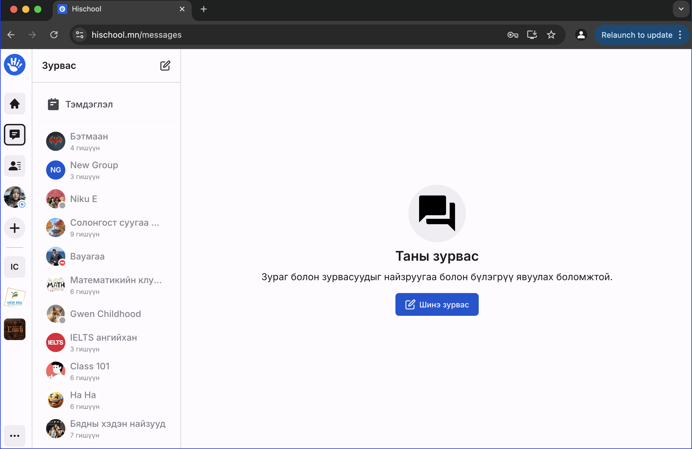Screen dimensions: 692x449
Task: Select the IC workspace tile
Action: coord(14,267)
